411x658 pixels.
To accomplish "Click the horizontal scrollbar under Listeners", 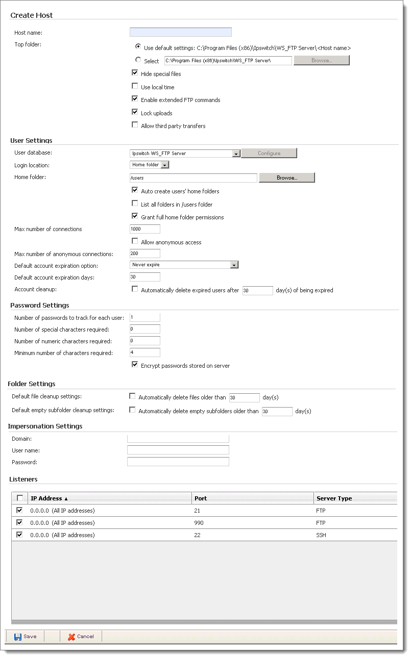I will [x=204, y=622].
